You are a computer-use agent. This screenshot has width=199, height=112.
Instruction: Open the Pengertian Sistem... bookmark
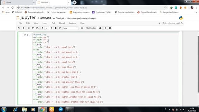[x=169, y=12]
